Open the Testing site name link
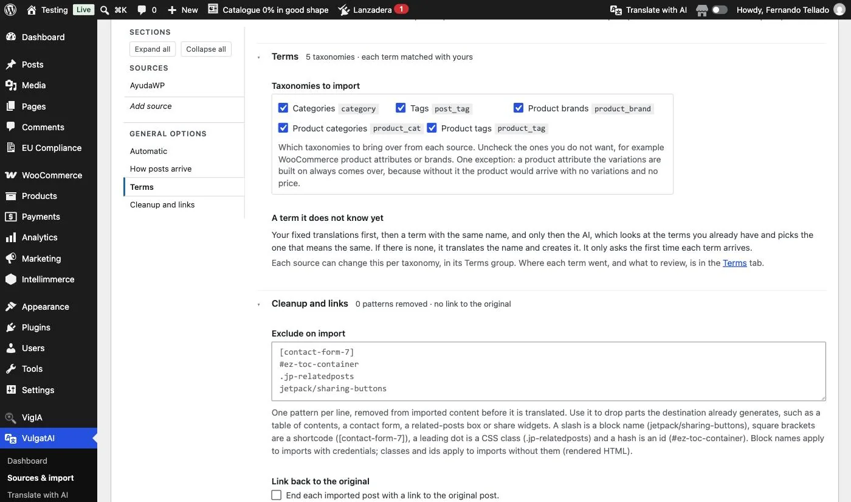Viewport: 851px width, 502px height. click(47, 10)
